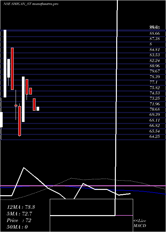Select the tall red candlestick topping near 84.81
Image resolution: width=166 pixels, height=232 pixels.
(x=12, y=69)
